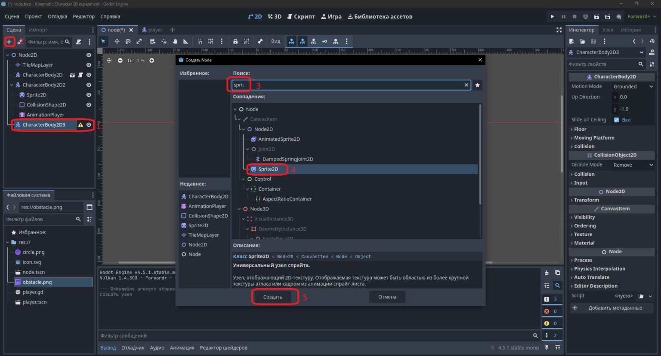Click the Создать button
This screenshot has height=356, width=661.
[273, 297]
